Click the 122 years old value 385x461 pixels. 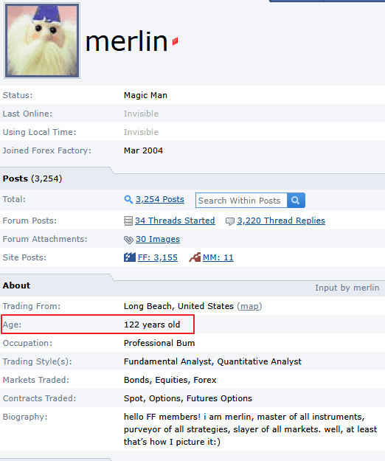tap(152, 325)
